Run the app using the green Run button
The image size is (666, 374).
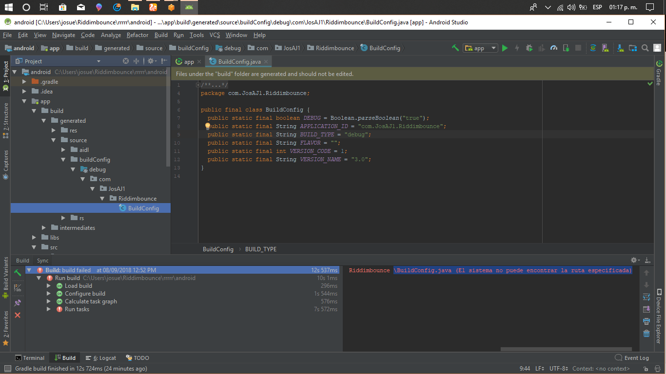click(505, 48)
